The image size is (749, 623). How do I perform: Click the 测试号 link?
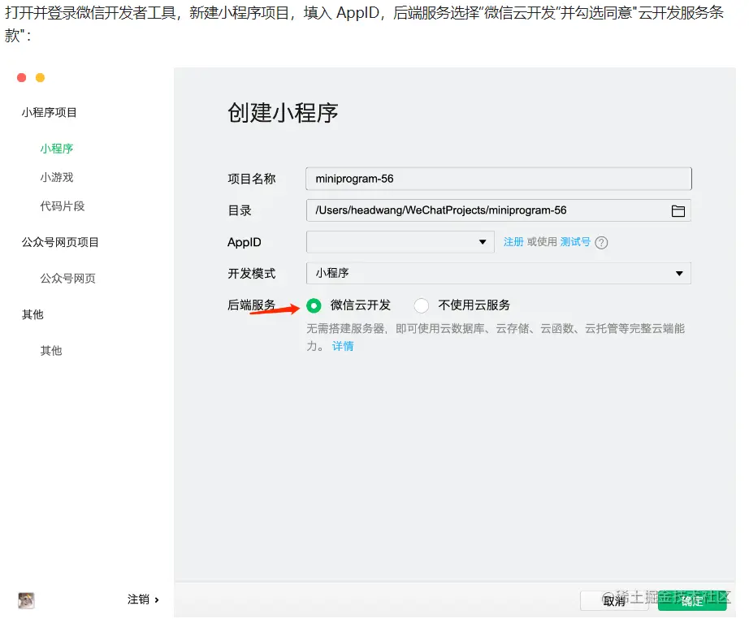[575, 242]
